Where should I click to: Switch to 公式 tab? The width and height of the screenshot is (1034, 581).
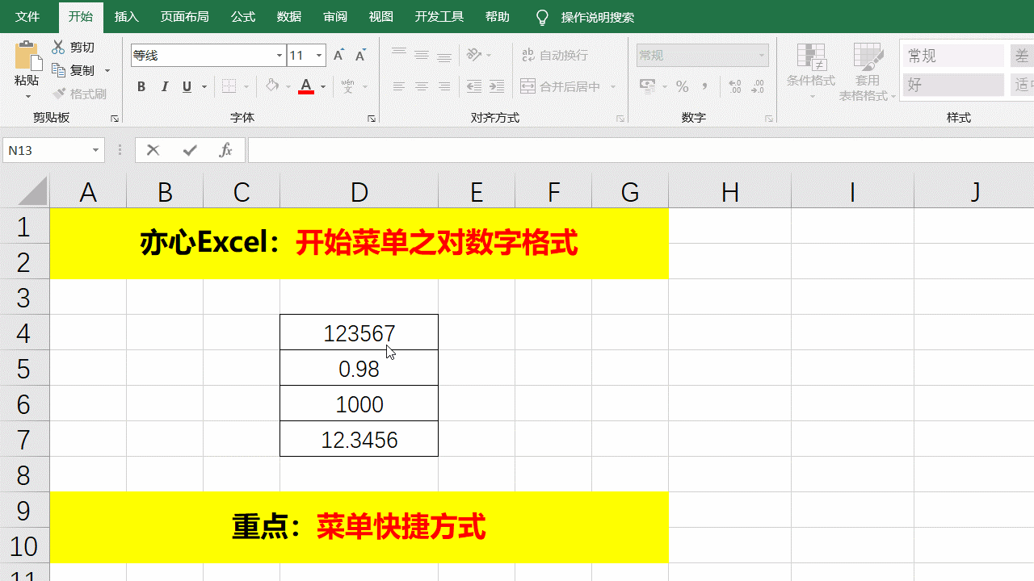243,17
